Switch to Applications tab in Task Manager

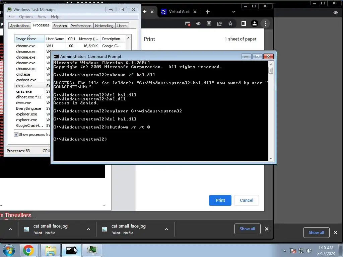(20, 26)
